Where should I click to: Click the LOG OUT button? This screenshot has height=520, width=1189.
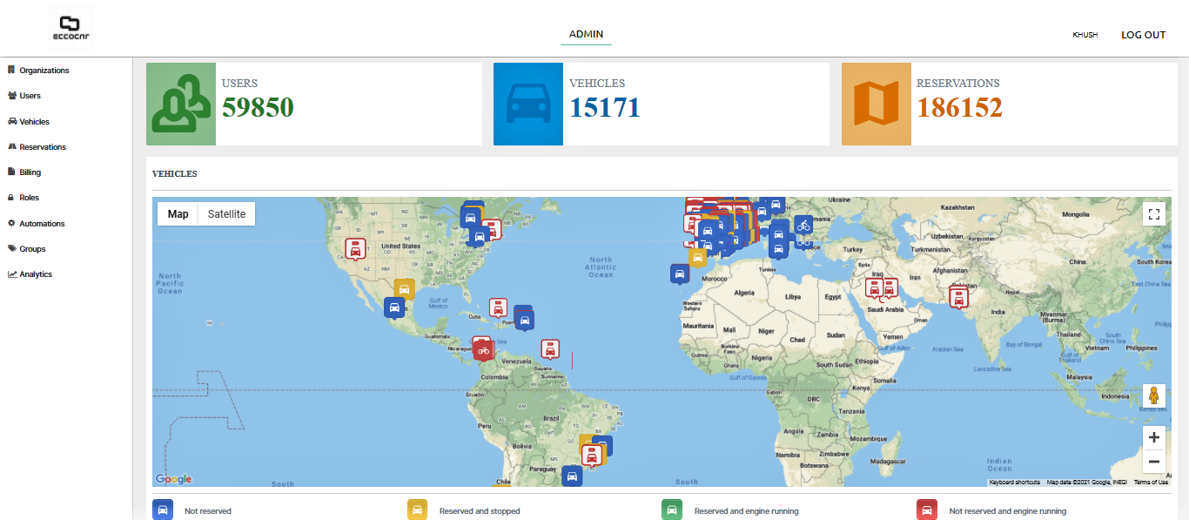[x=1143, y=35]
